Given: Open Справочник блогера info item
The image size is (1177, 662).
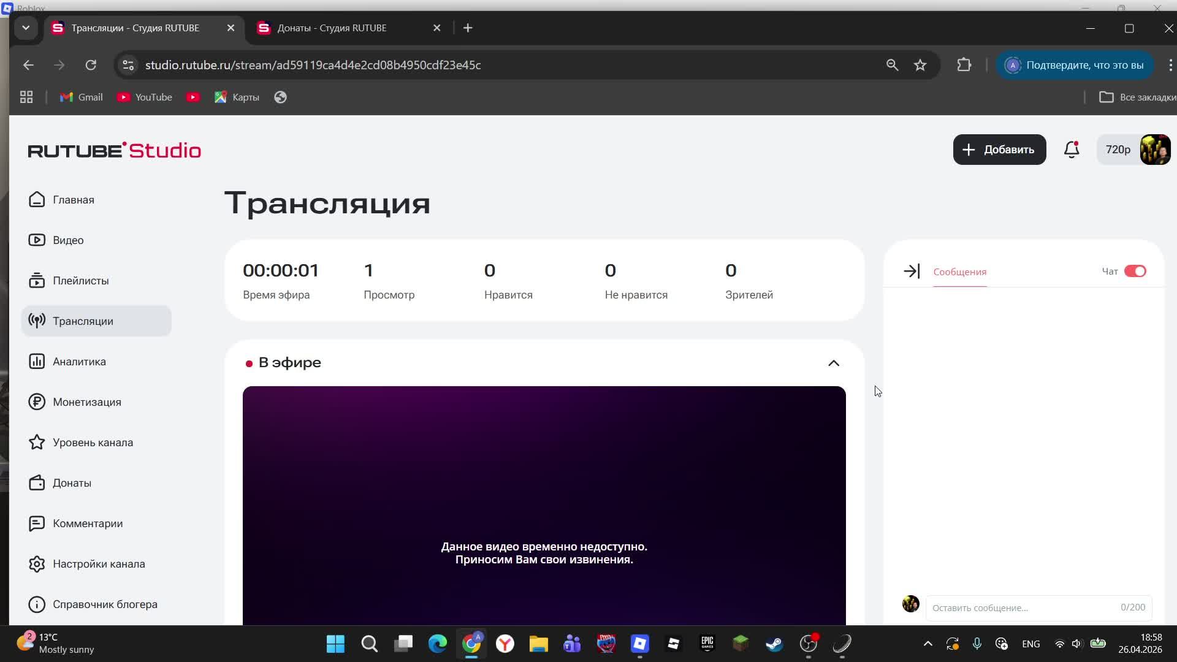Looking at the screenshot, I should click(105, 604).
